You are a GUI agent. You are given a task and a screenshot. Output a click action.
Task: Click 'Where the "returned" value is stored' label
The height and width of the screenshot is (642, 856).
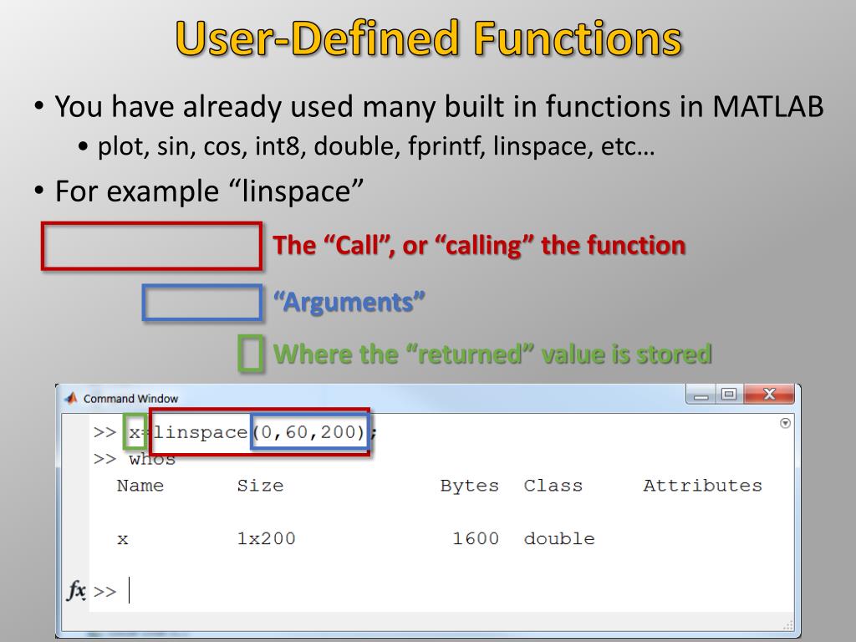[492, 354]
